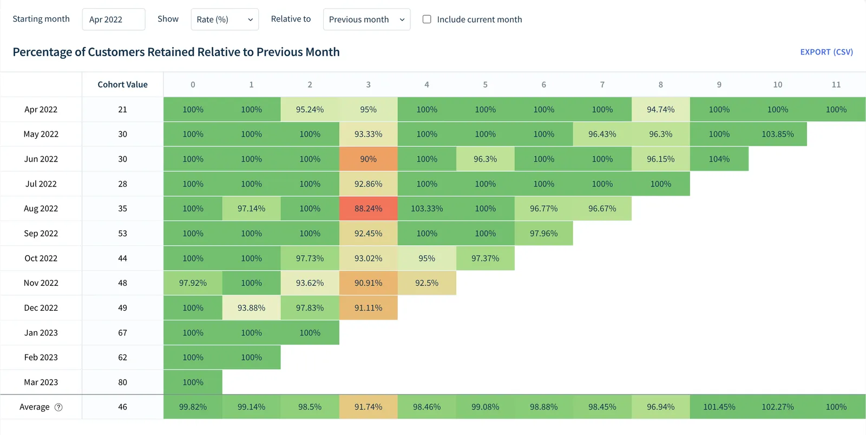Select the red 88.24% cell in Aug 2022

coord(369,209)
